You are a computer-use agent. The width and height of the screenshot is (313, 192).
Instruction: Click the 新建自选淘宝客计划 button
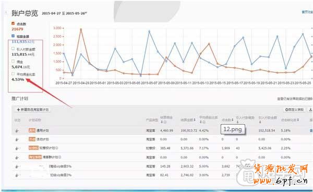pyautogui.click(x=33, y=110)
